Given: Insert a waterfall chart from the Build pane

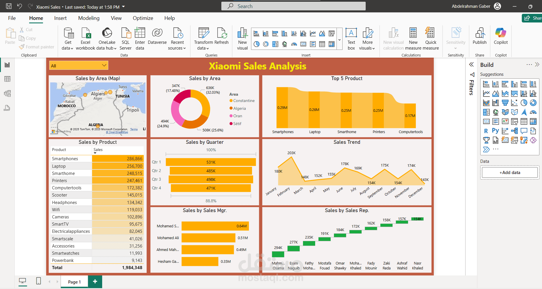Looking at the screenshot, I should (496, 103).
